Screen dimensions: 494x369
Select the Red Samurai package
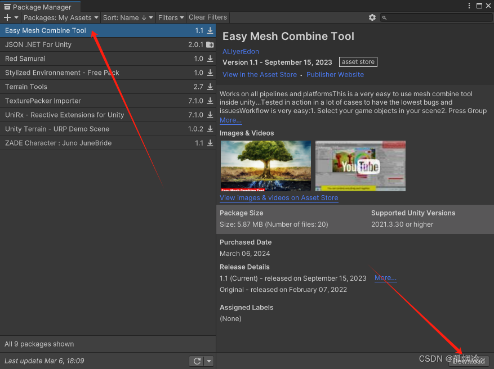(108, 58)
